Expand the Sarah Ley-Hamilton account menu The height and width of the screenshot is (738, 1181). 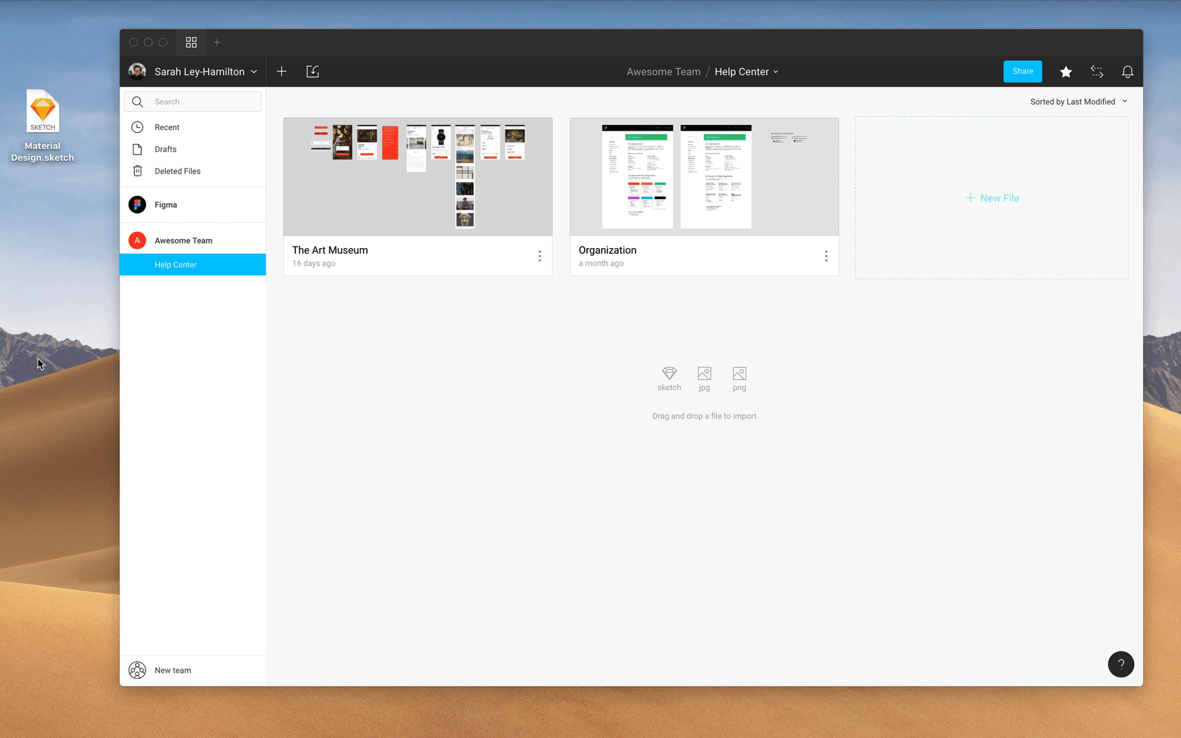tap(254, 72)
